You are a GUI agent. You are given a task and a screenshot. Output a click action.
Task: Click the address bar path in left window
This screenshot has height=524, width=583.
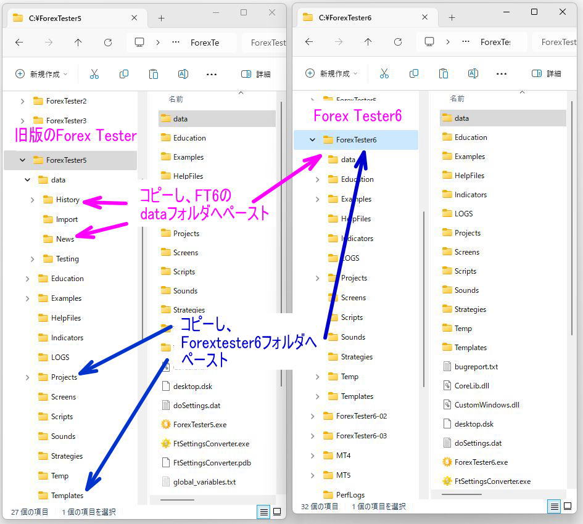(204, 43)
